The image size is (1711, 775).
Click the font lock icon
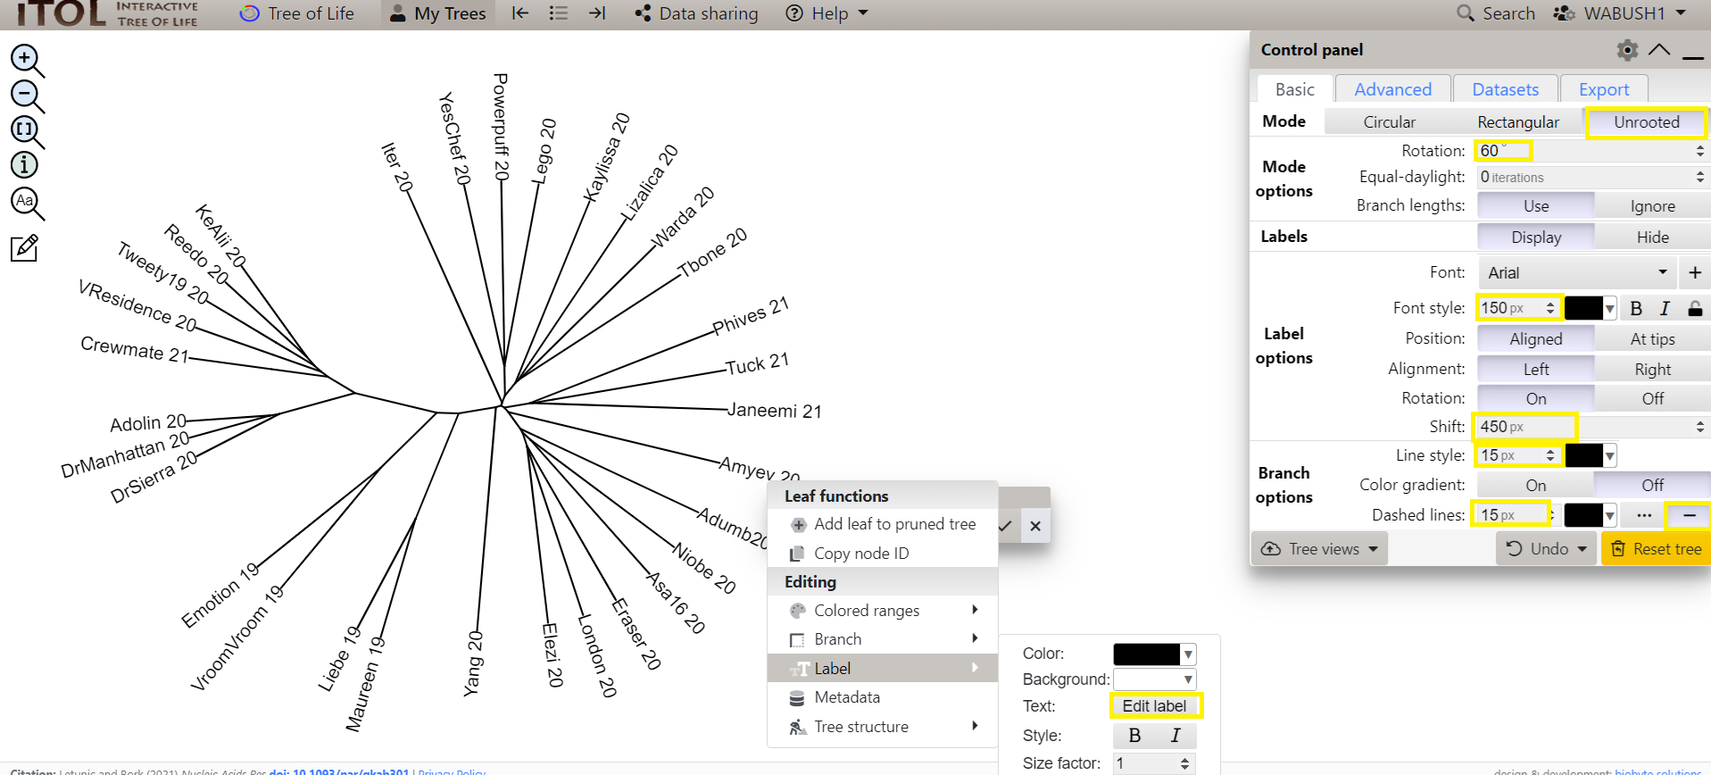coord(1695,309)
